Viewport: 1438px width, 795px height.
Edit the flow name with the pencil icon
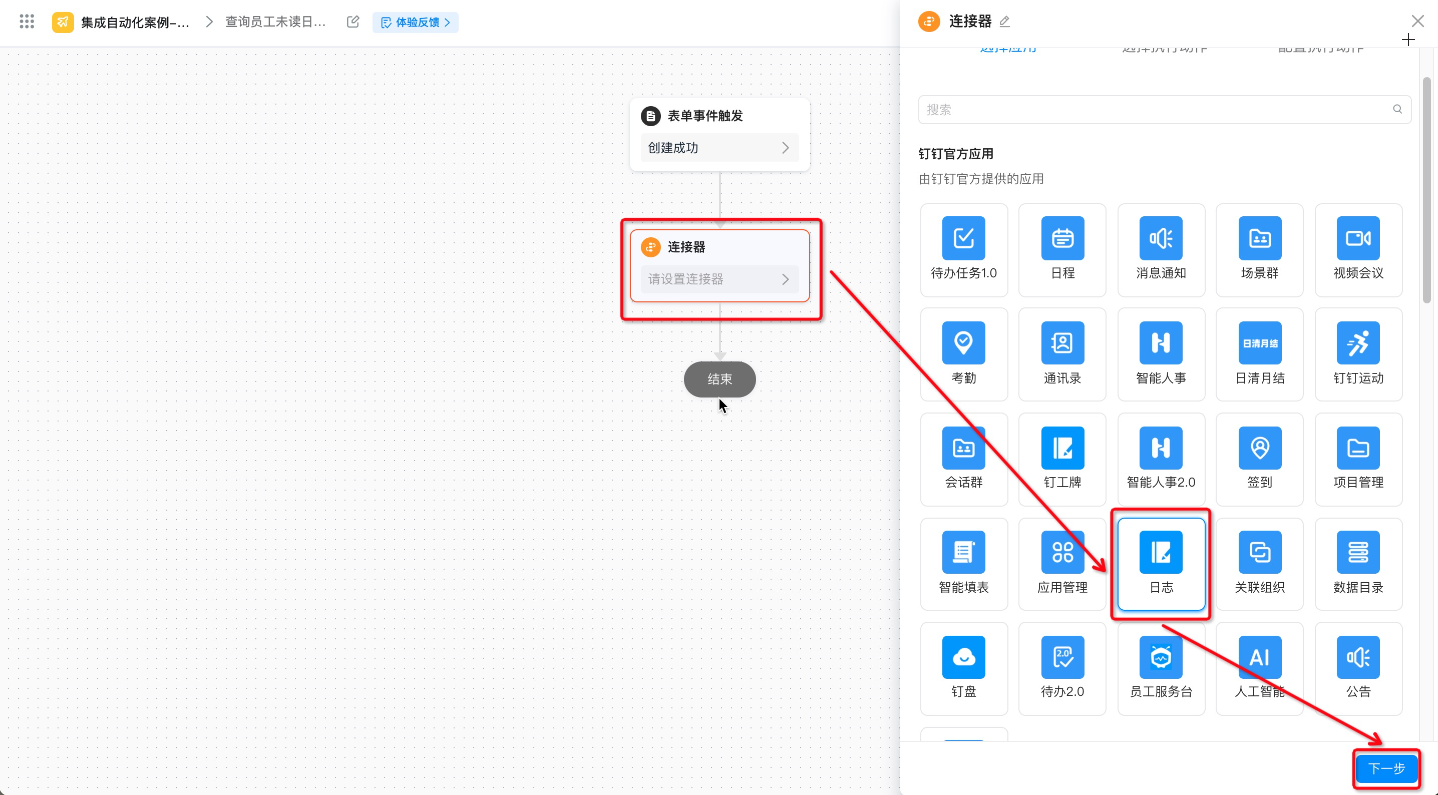pos(352,22)
